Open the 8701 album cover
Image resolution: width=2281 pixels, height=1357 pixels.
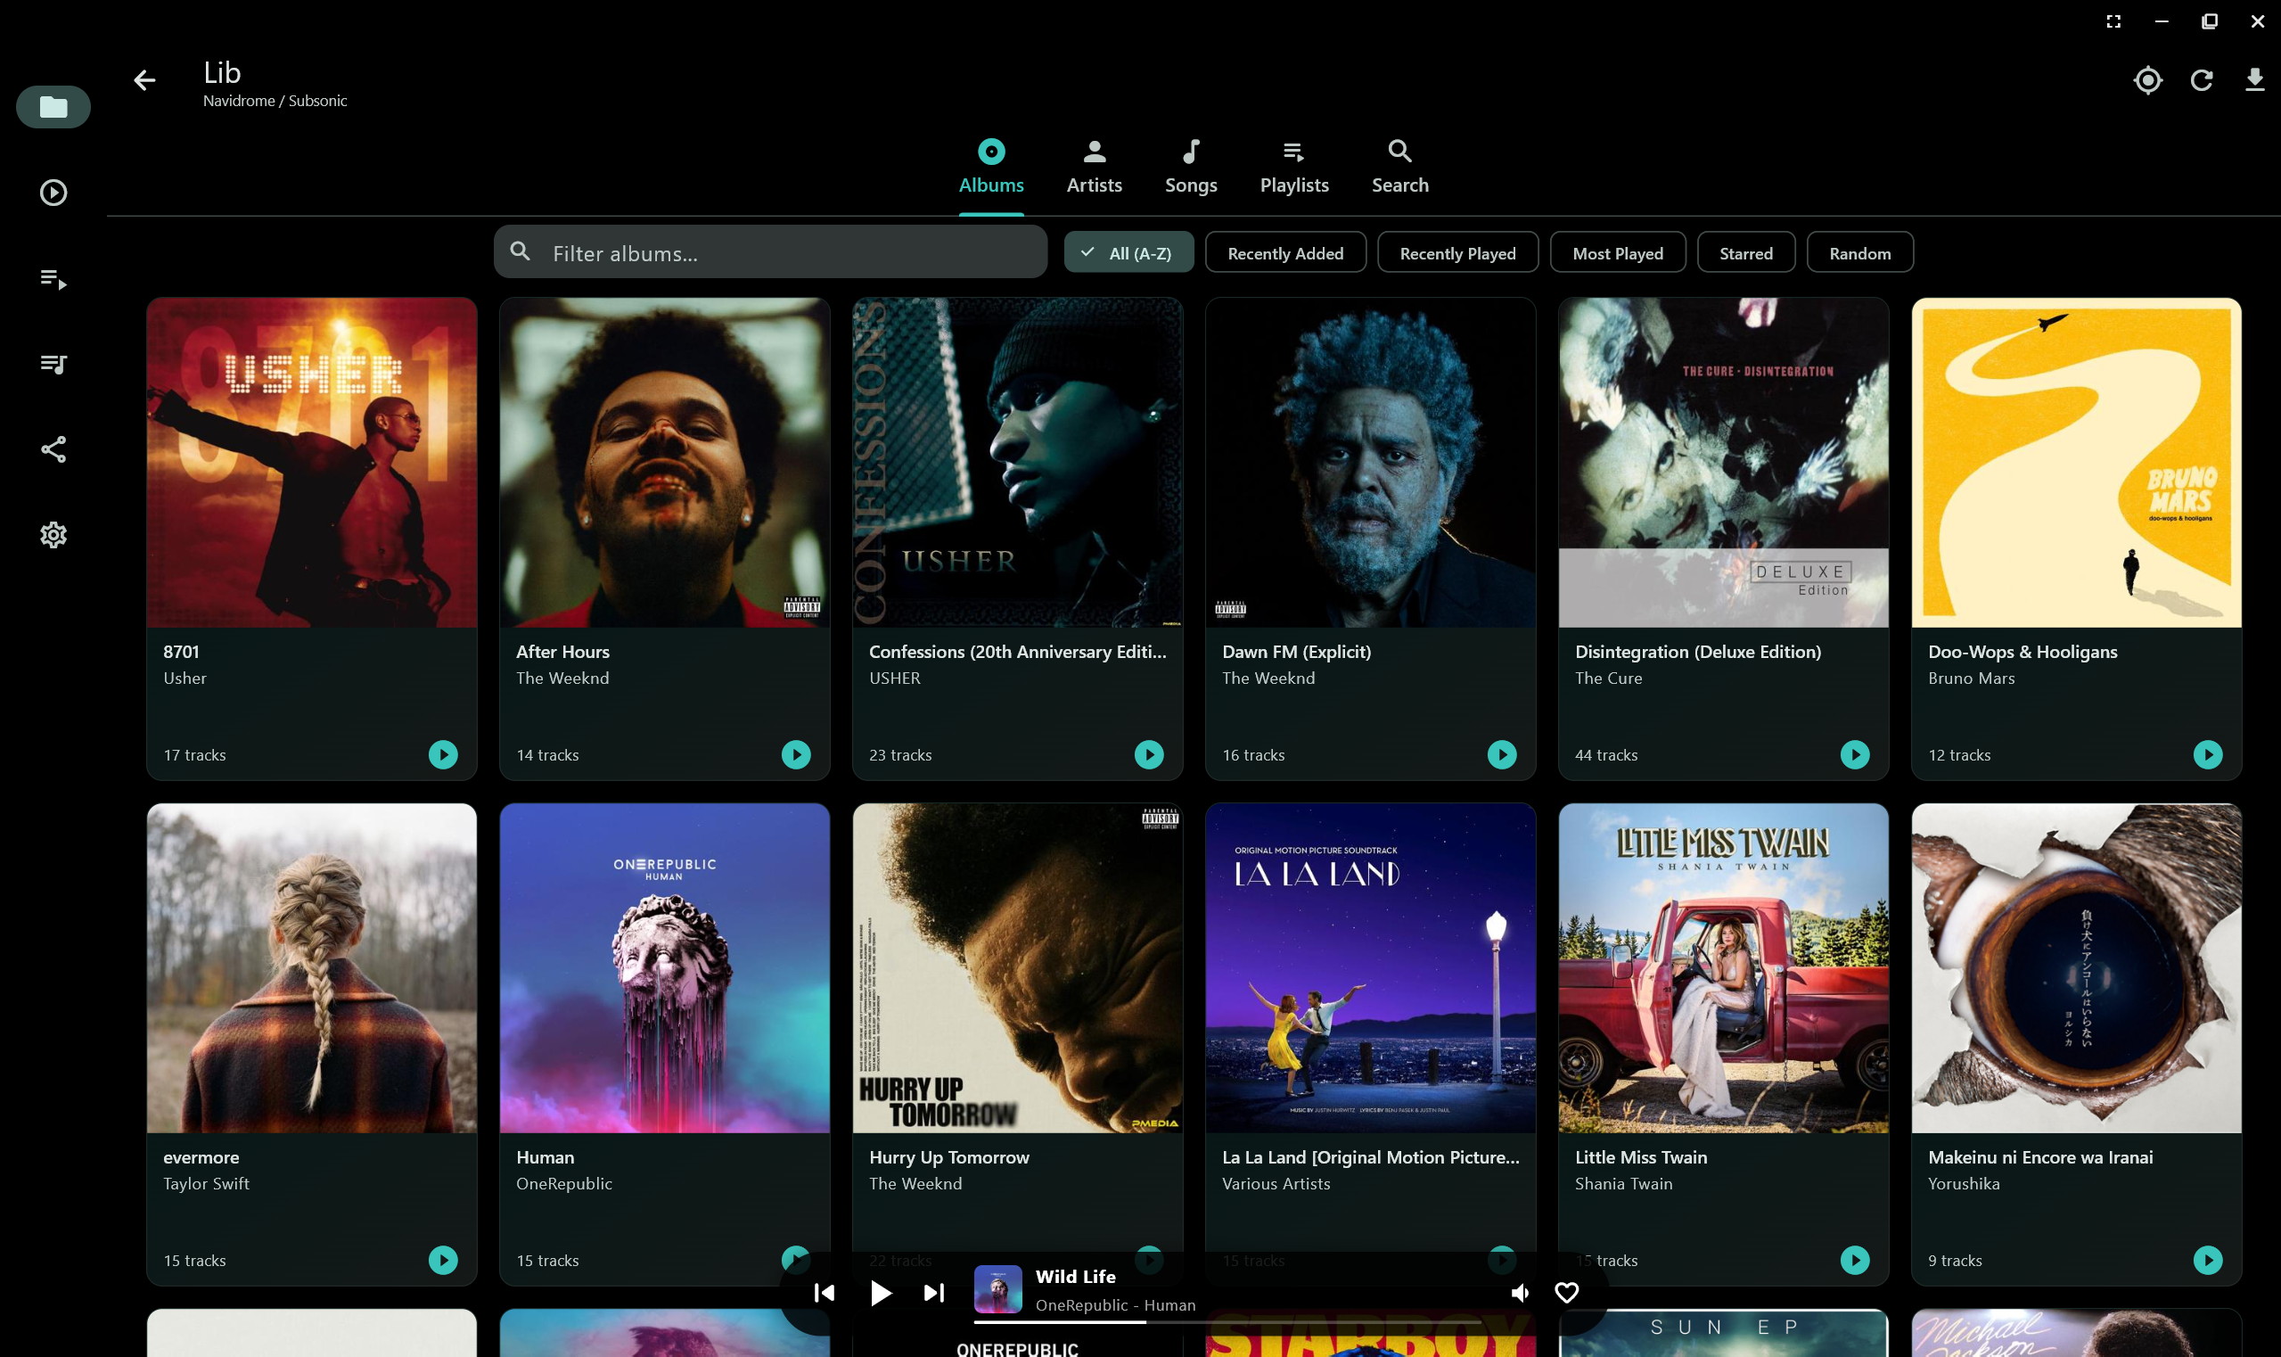pos(312,463)
